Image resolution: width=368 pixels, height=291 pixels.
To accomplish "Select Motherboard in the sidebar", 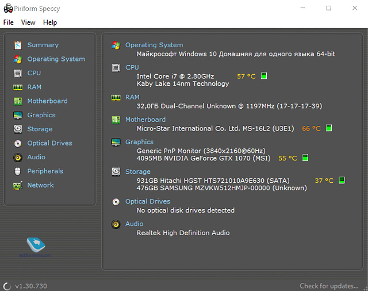I will (47, 101).
